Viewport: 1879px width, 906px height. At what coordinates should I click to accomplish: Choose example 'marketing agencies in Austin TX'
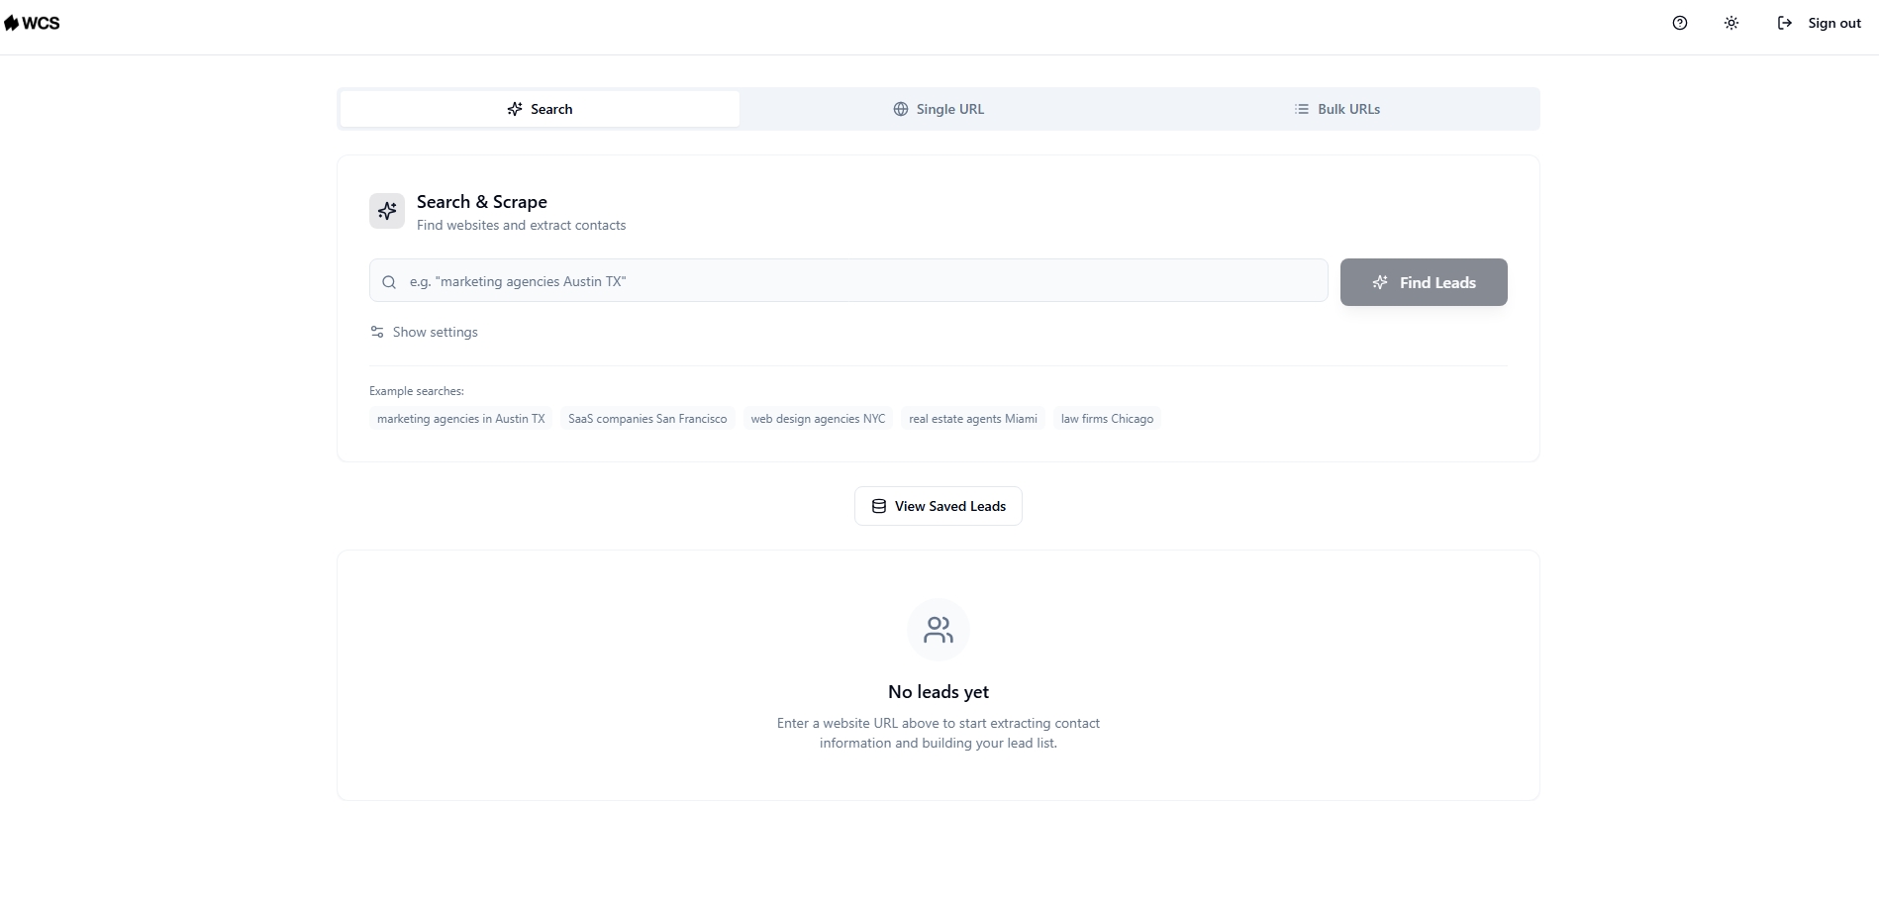460,419
